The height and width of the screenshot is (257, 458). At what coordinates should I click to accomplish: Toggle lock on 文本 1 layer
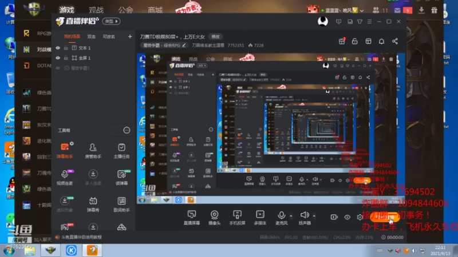coord(66,48)
